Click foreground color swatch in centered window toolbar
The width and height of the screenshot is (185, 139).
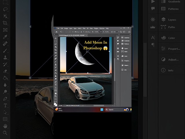(x=55, y=104)
